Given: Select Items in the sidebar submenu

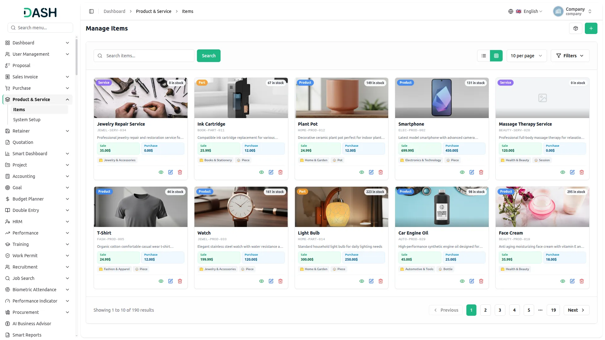Looking at the screenshot, I should pos(39,110).
